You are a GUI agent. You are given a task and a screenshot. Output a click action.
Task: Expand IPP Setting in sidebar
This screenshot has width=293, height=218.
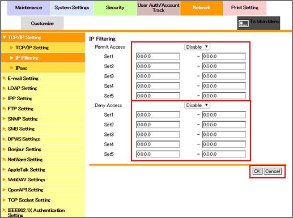tap(43, 99)
